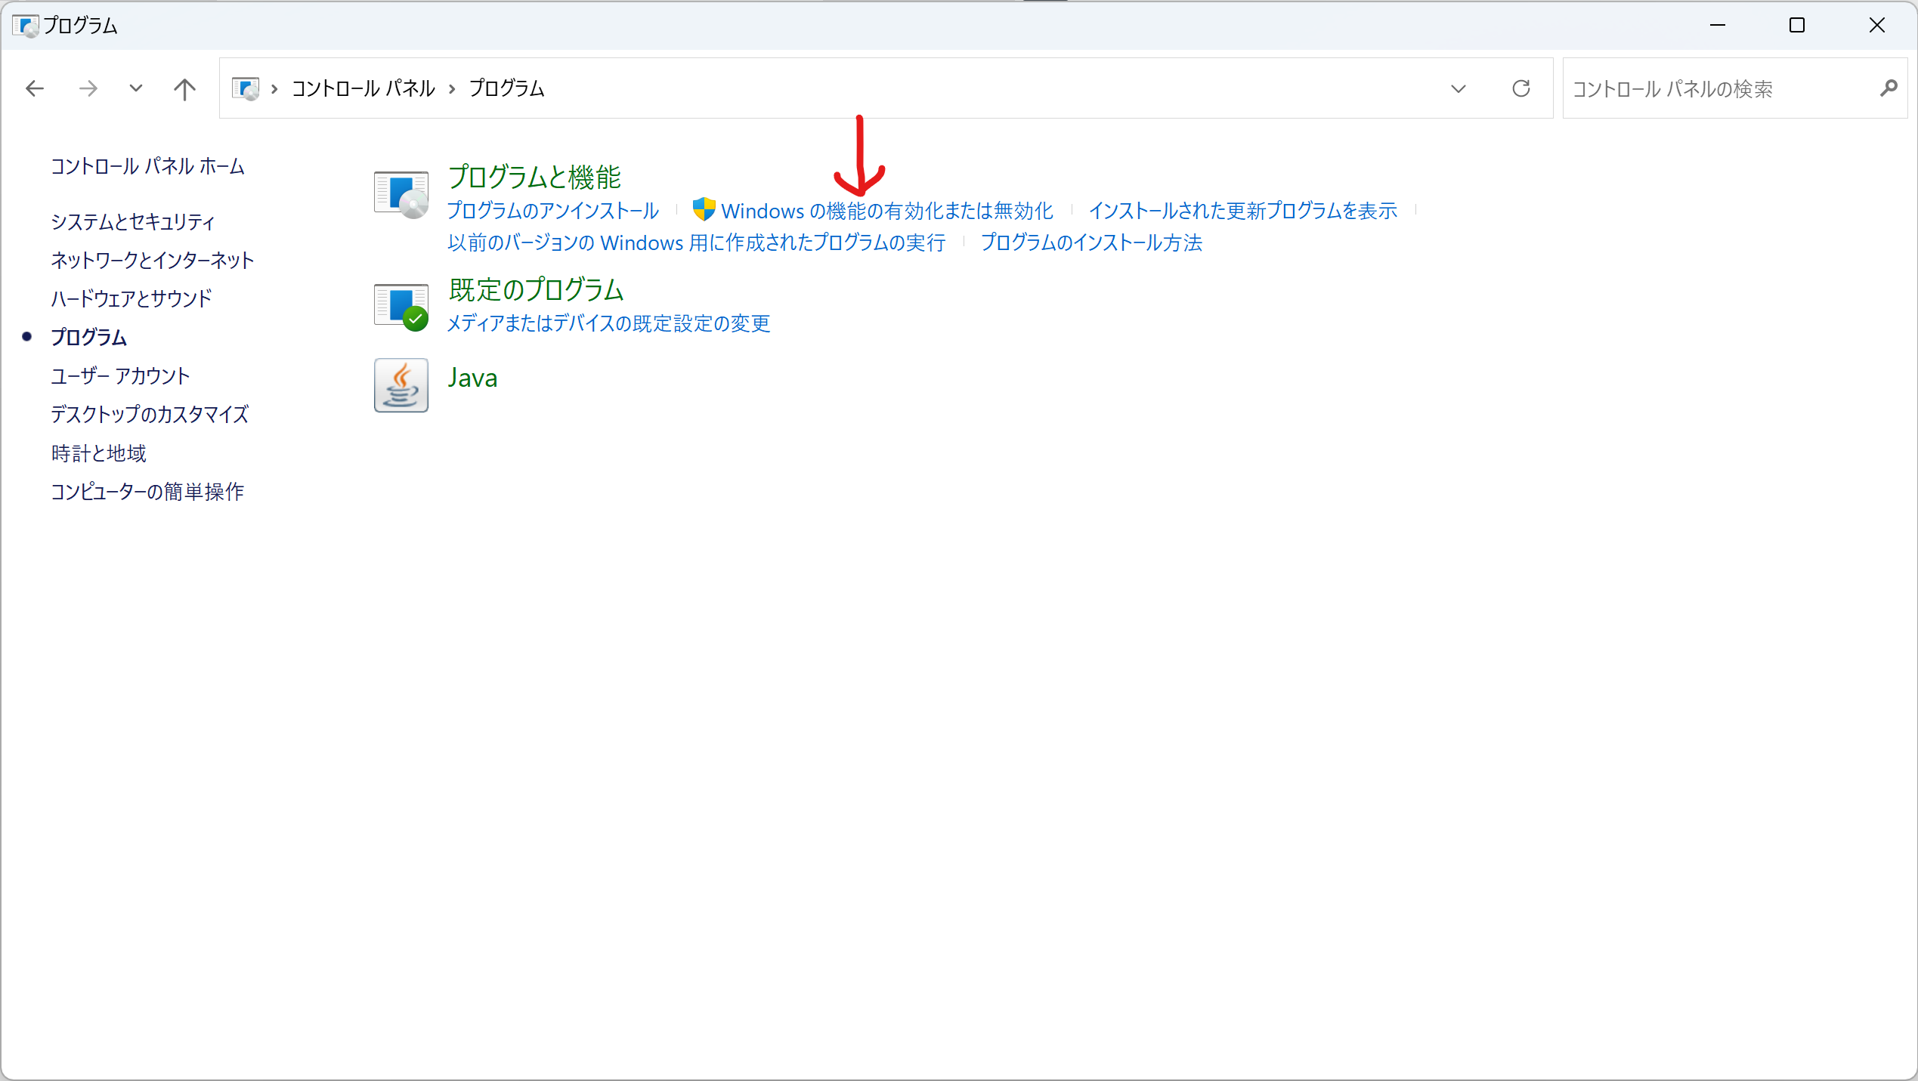
Task: Open the Java control panel icon
Action: pyautogui.click(x=401, y=385)
